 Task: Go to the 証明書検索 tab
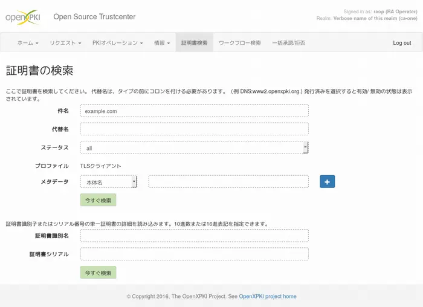tap(194, 43)
